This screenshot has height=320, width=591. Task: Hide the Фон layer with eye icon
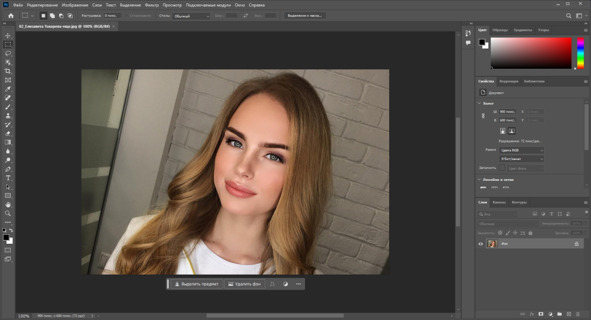[x=480, y=244]
